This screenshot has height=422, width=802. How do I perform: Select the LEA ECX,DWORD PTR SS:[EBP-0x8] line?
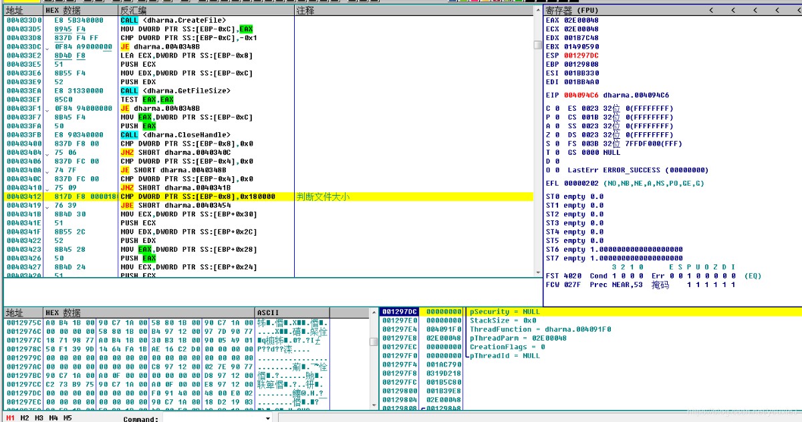[x=186, y=55]
